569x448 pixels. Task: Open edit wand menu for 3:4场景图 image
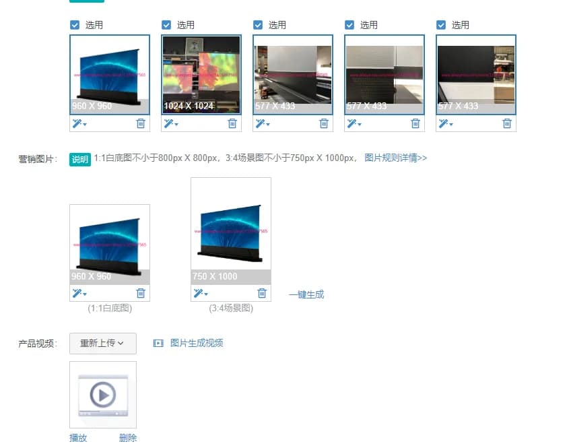(201, 293)
